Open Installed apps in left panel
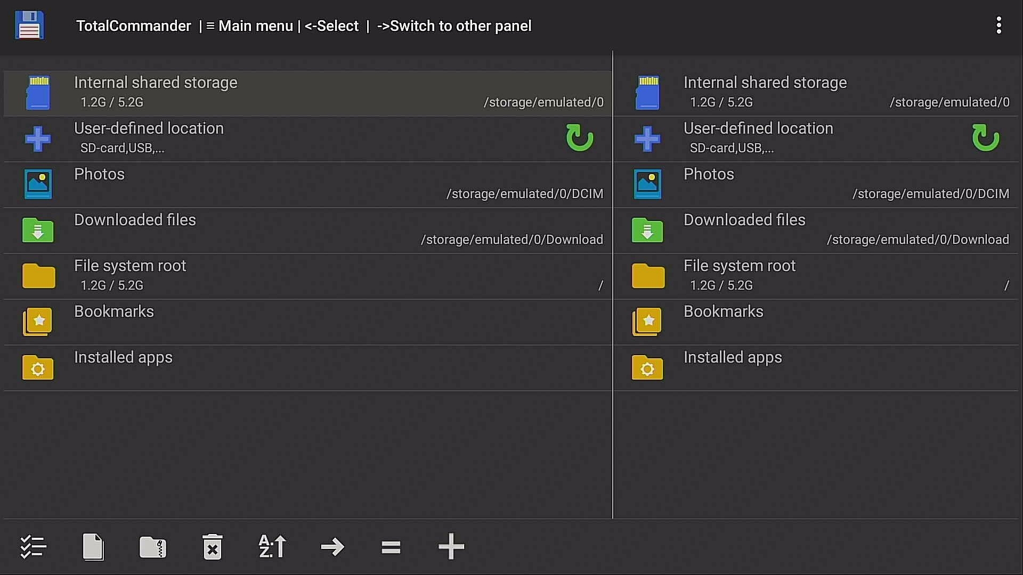This screenshot has height=575, width=1023. click(308, 368)
